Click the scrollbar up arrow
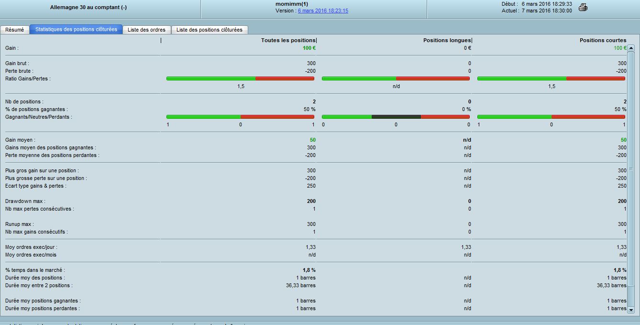 pyautogui.click(x=630, y=48)
